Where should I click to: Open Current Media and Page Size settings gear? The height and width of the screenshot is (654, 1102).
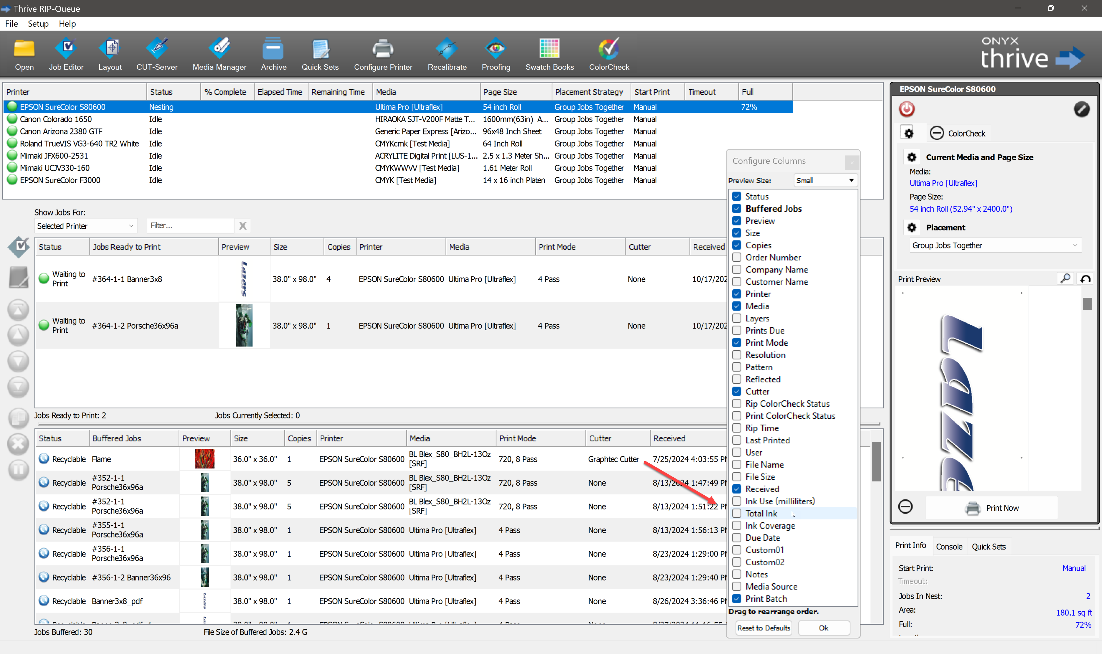pos(911,157)
